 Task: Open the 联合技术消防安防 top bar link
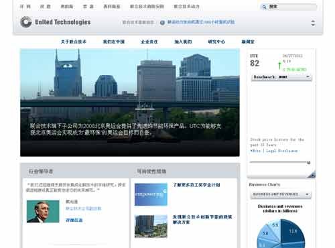(147, 7)
